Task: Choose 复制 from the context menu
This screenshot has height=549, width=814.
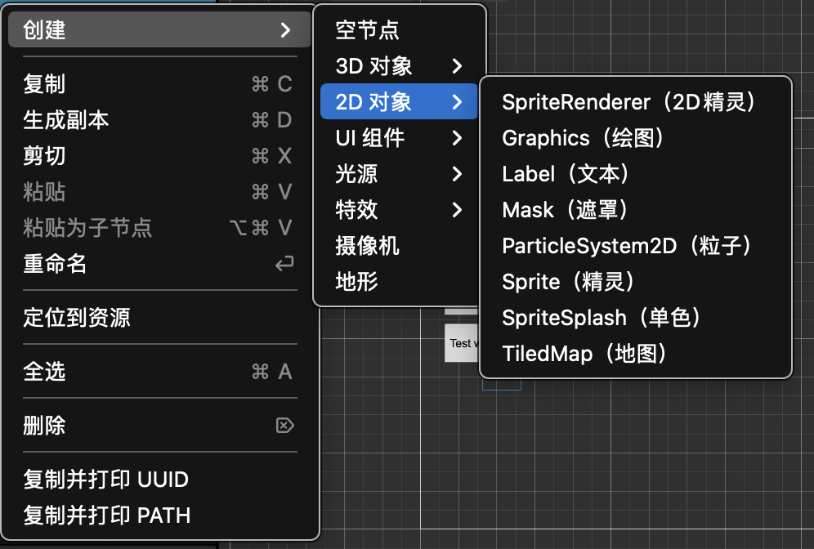Action: coord(159,83)
